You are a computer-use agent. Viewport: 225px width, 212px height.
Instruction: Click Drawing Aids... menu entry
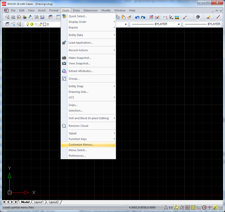click(88, 92)
